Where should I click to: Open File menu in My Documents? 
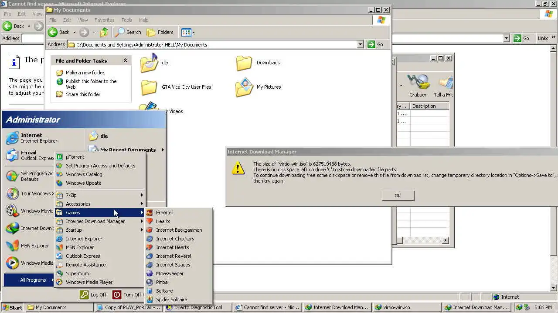[53, 20]
